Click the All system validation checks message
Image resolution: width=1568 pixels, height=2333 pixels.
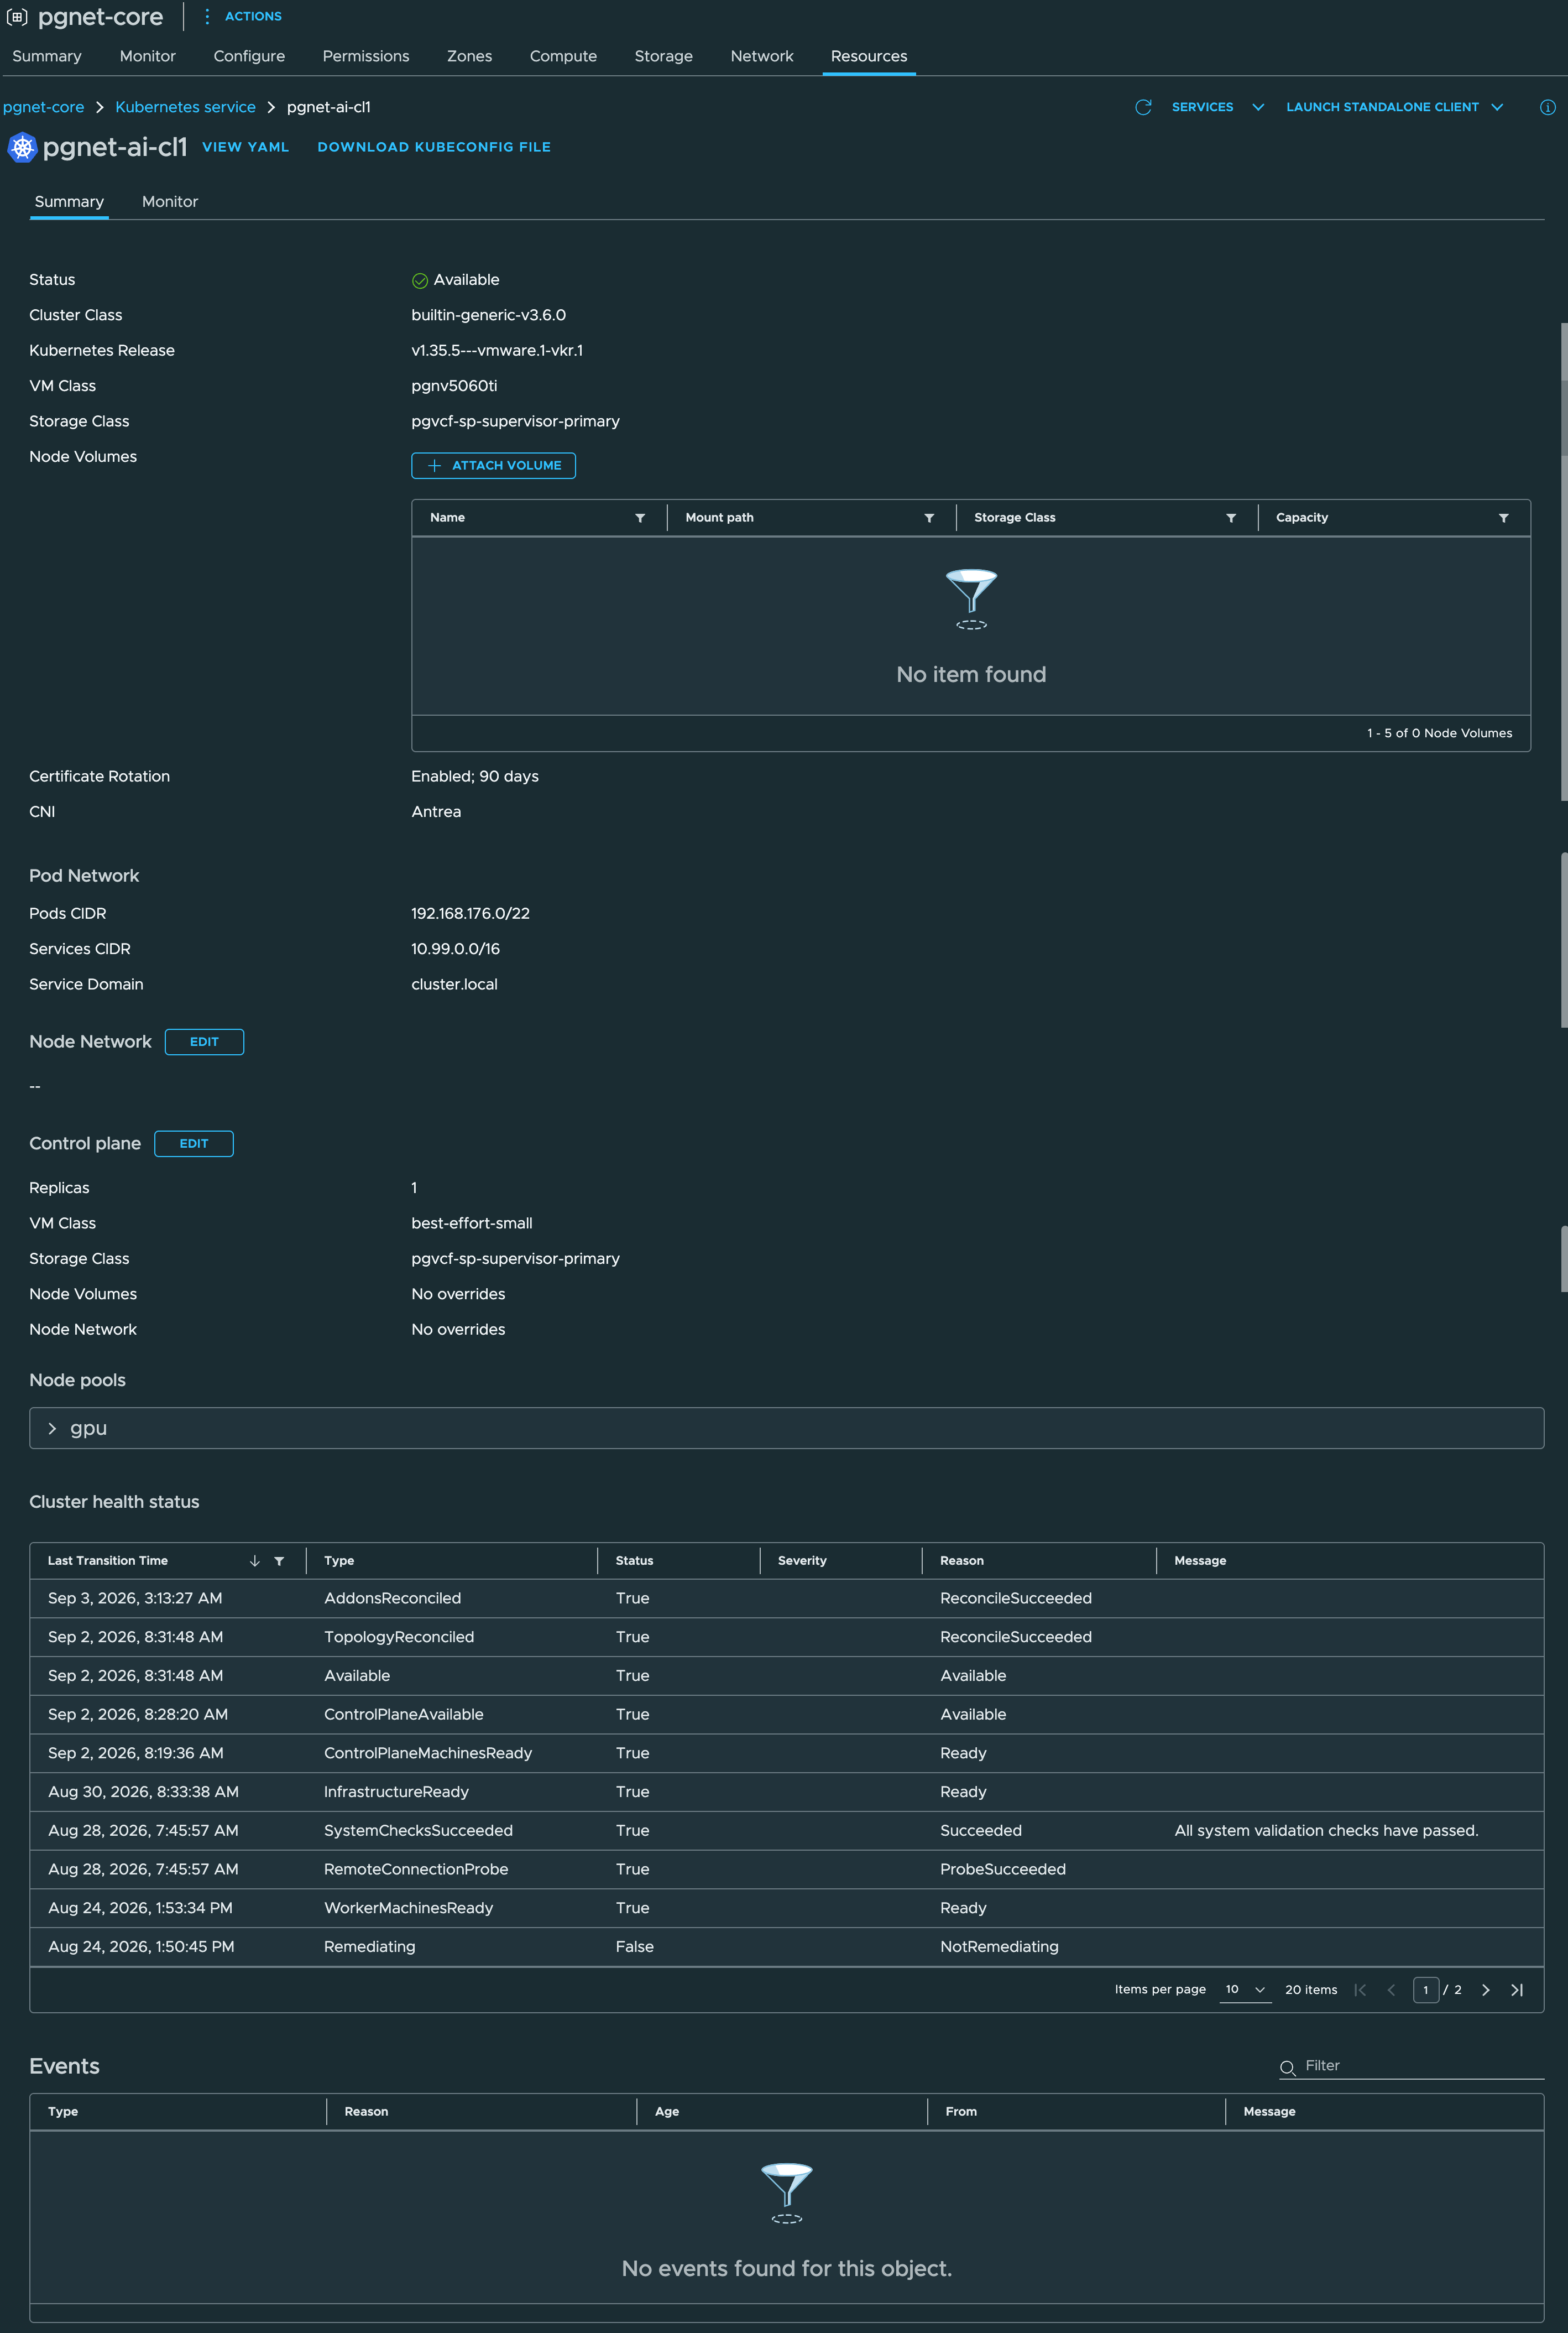[1326, 1831]
